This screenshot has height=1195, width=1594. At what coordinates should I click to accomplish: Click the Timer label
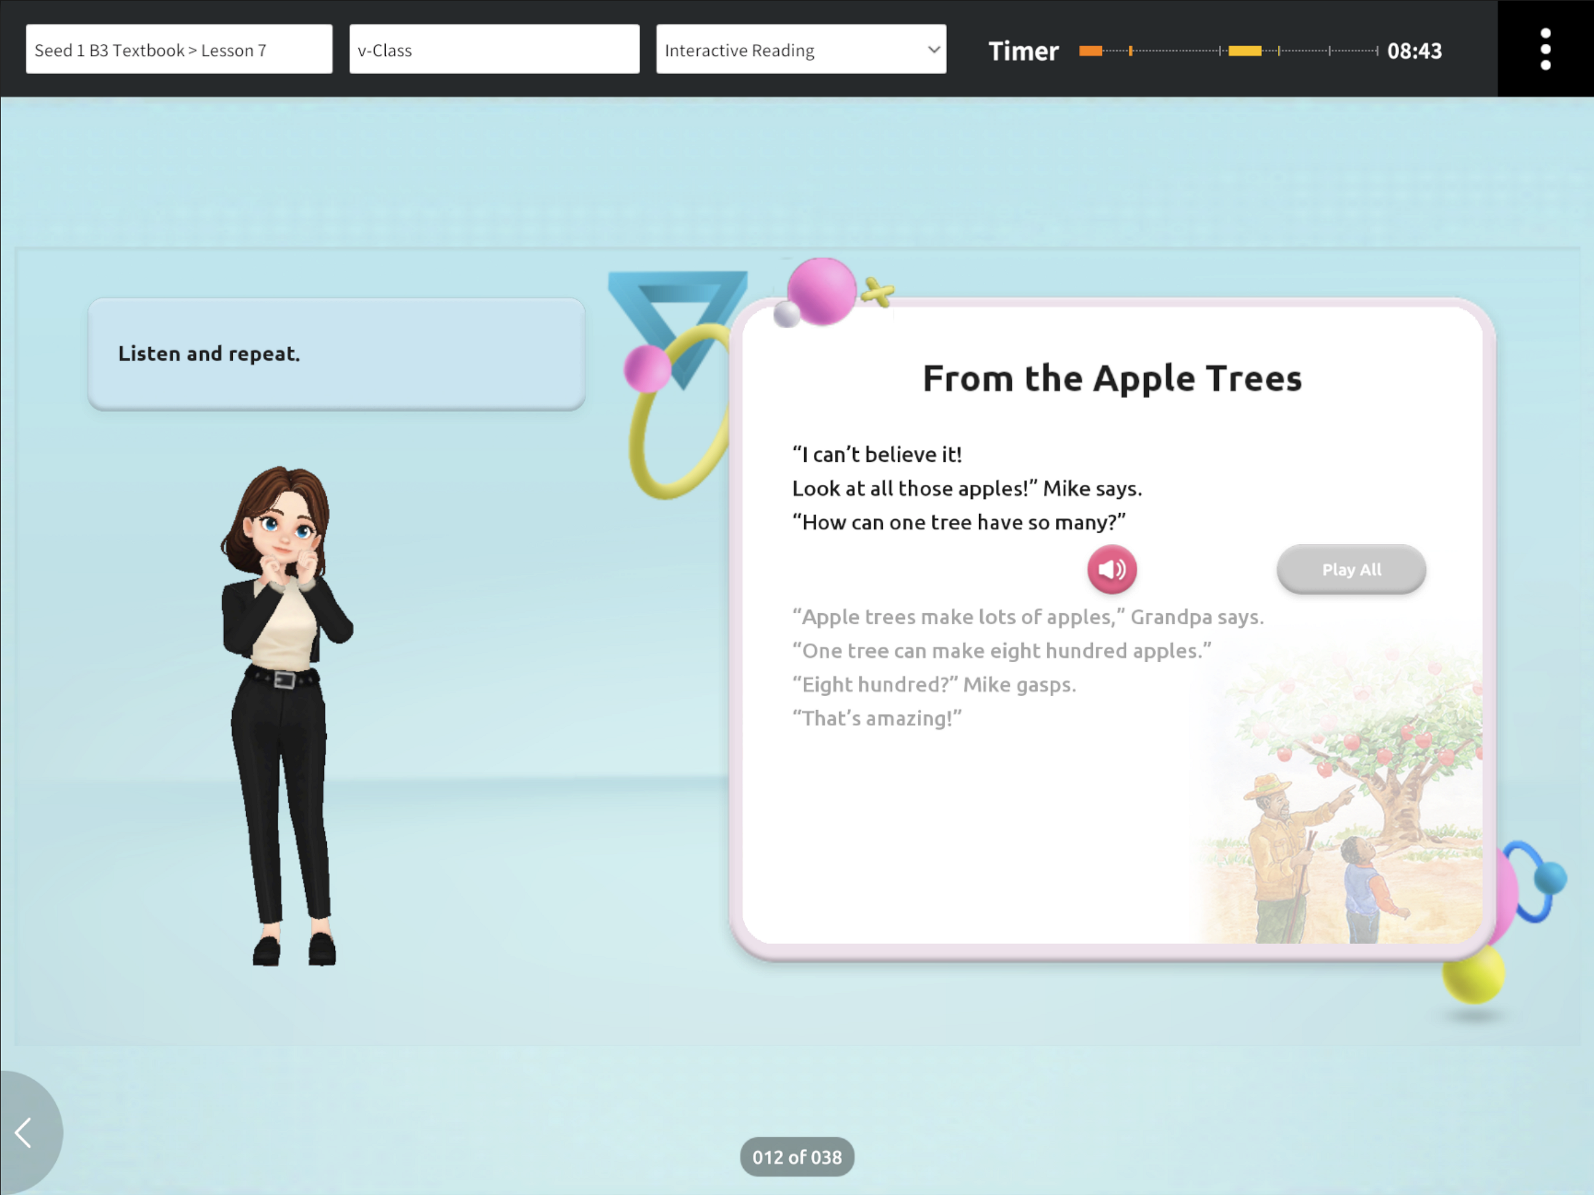pos(1023,50)
